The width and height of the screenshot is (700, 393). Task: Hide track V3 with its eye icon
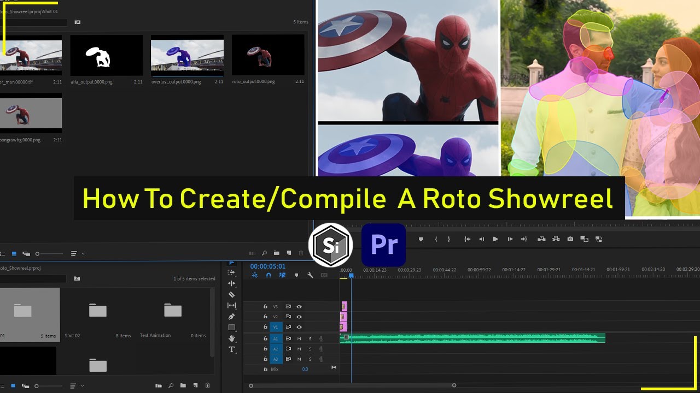pos(299,307)
